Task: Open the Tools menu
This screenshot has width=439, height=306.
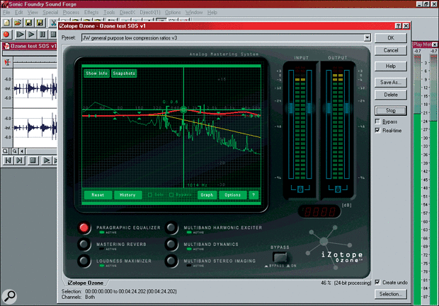Action: click(109, 12)
